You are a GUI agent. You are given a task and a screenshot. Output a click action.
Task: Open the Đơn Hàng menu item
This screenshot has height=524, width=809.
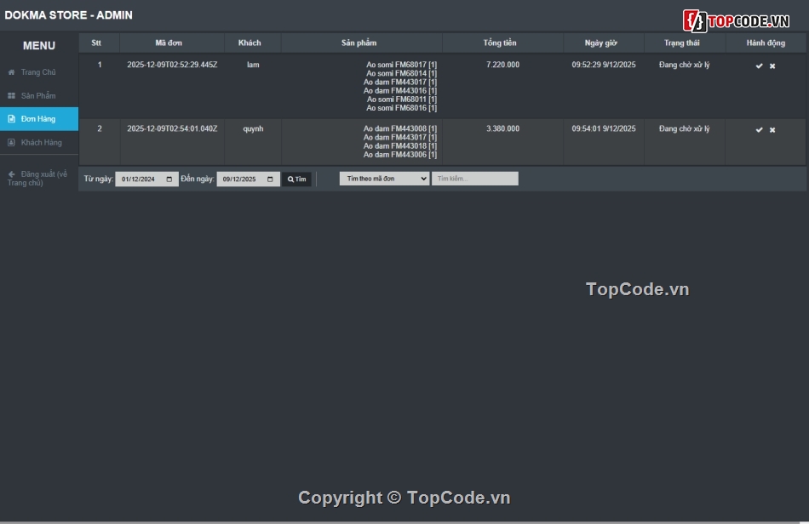38,119
